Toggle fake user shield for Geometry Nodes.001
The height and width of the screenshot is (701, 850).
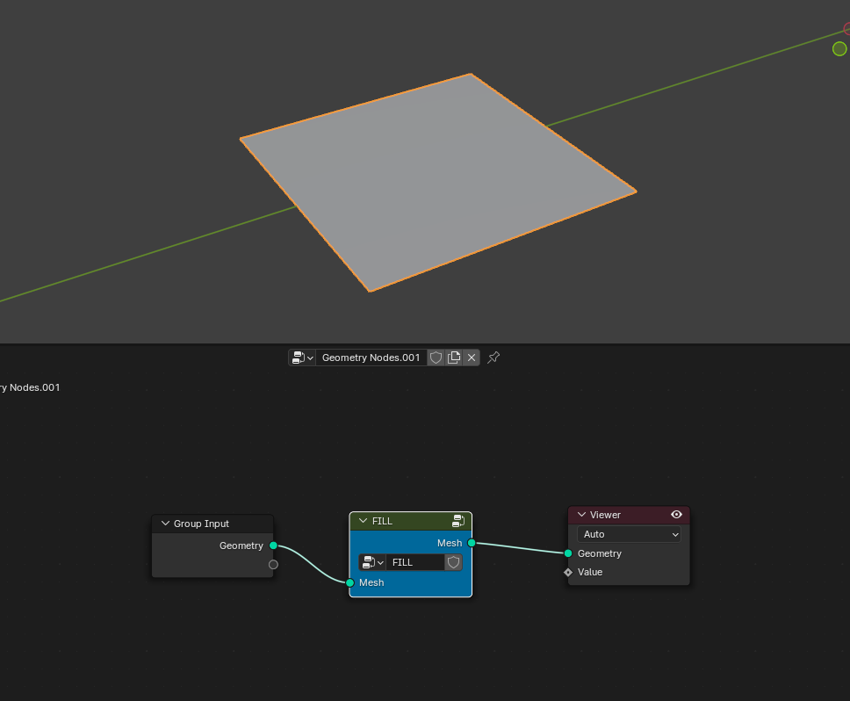[436, 358]
